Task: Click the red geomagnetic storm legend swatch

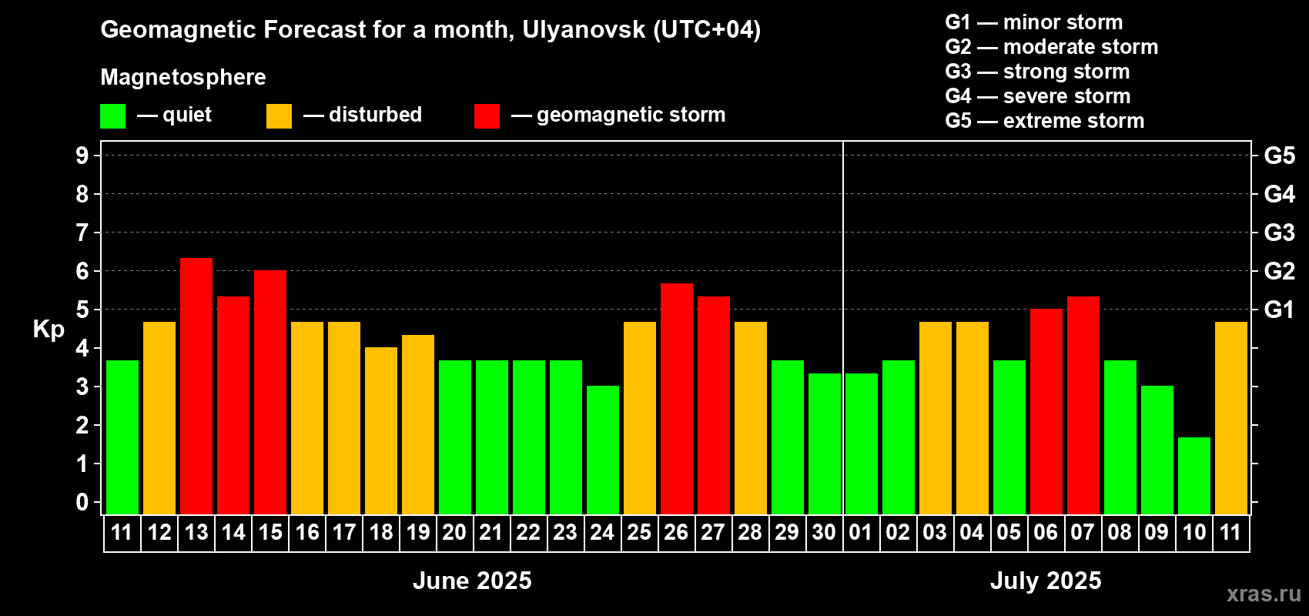Action: coord(487,116)
